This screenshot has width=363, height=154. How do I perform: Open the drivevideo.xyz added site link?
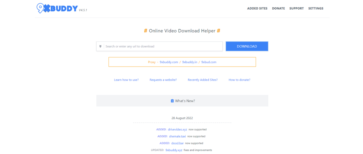178,130
